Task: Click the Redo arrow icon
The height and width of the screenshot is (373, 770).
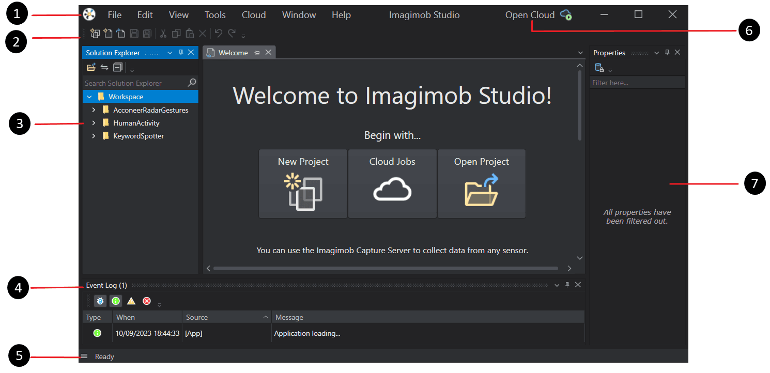Action: pos(232,33)
